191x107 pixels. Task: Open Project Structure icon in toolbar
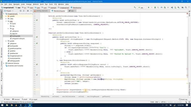point(183,7)
